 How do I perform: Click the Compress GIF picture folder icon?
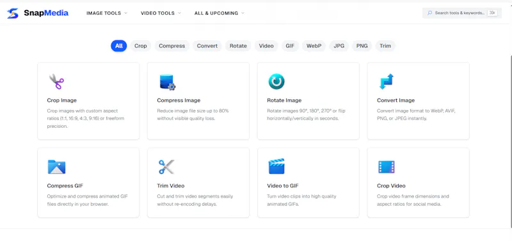click(x=56, y=167)
